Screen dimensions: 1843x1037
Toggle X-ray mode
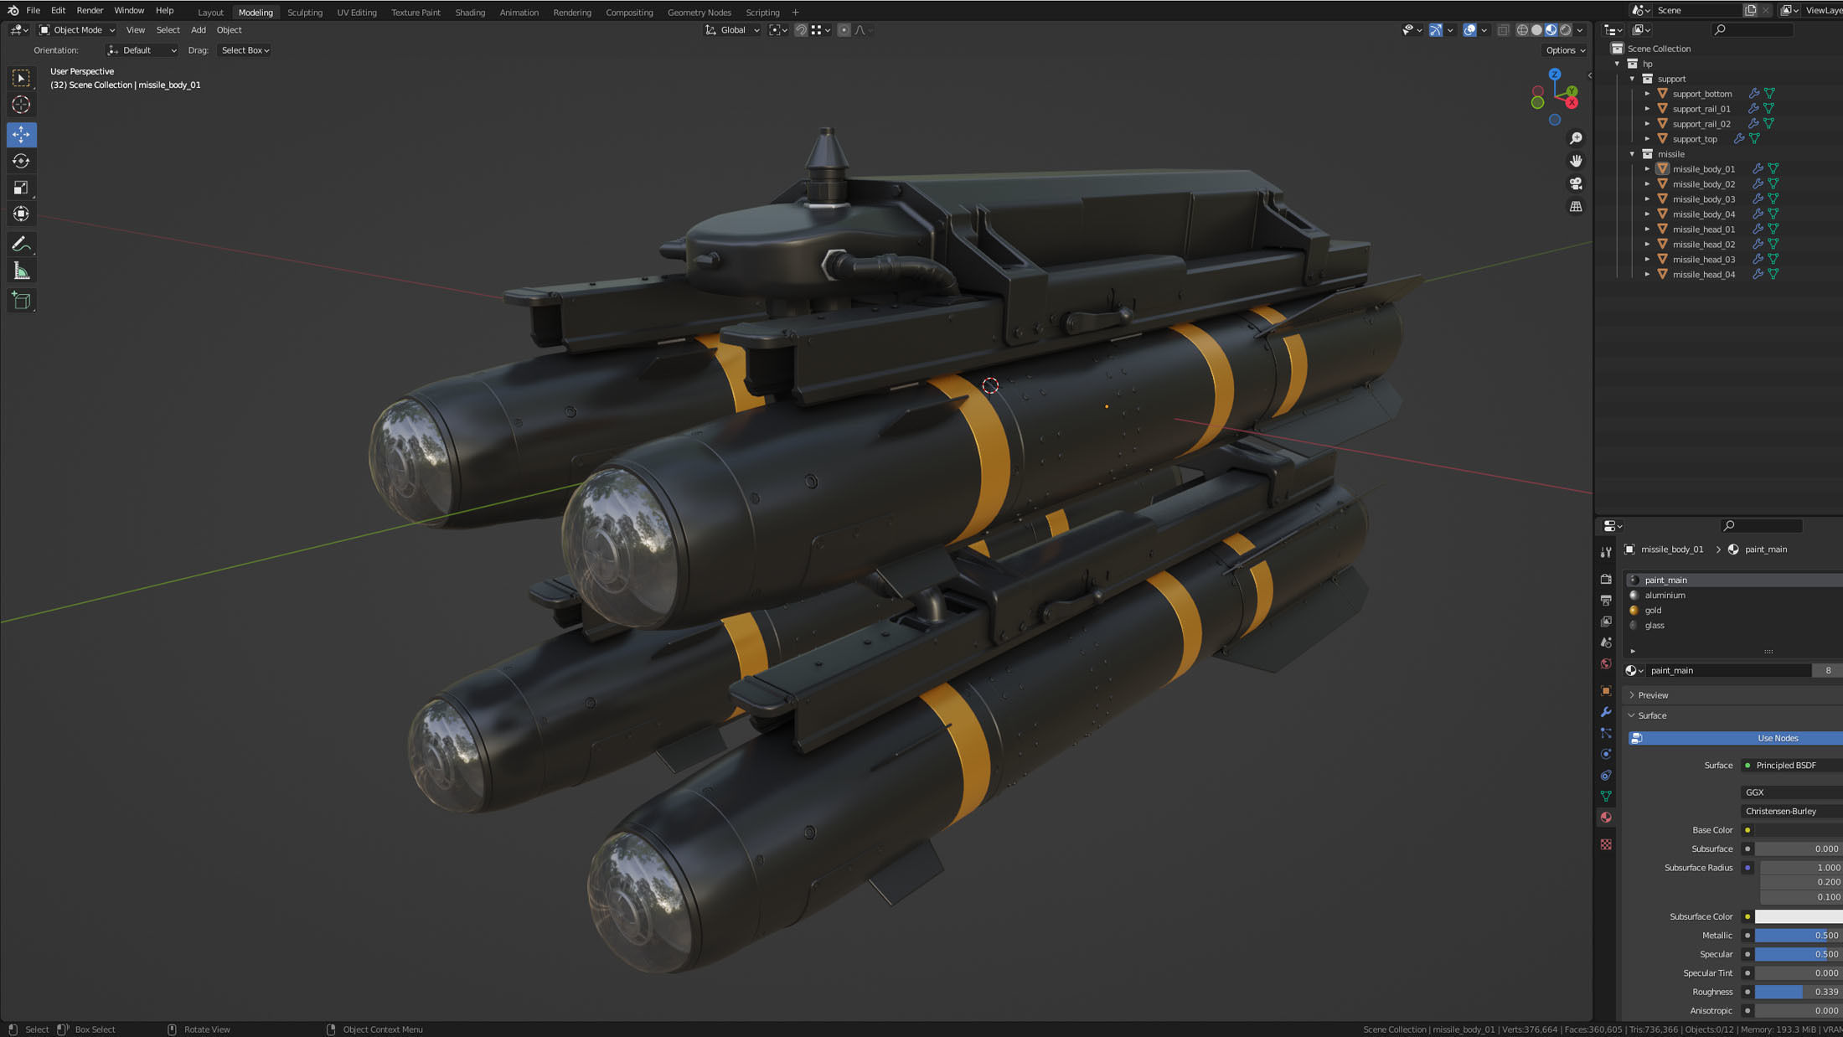pos(1503,30)
